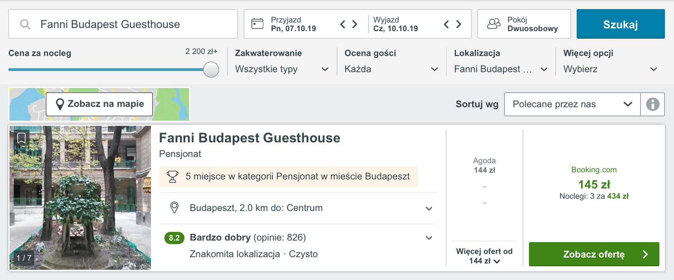Open Więcej opcji dropdown
674x280 pixels.
pos(611,69)
